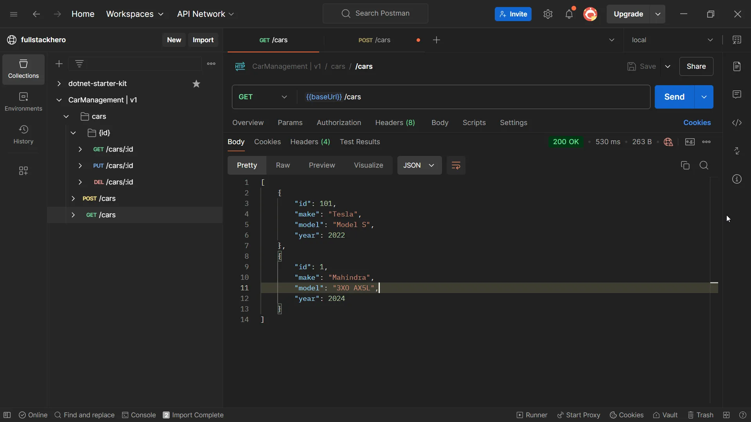Image resolution: width=751 pixels, height=422 pixels.
Task: Open the notifications bell
Action: pos(569,14)
